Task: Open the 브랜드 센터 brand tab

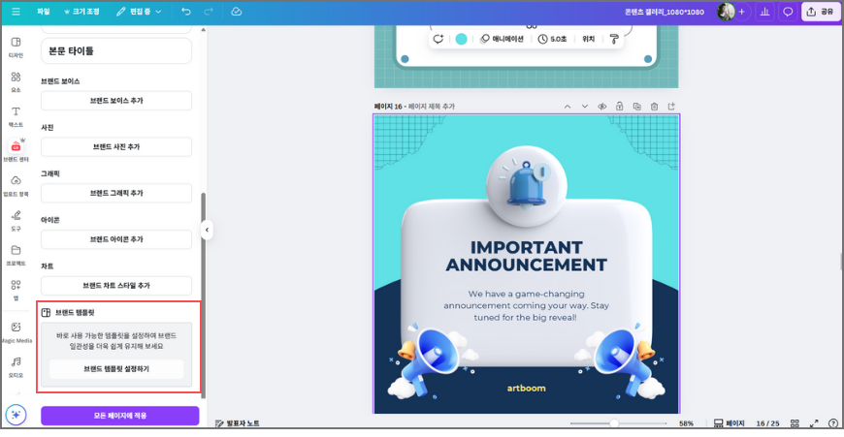Action: [x=16, y=151]
